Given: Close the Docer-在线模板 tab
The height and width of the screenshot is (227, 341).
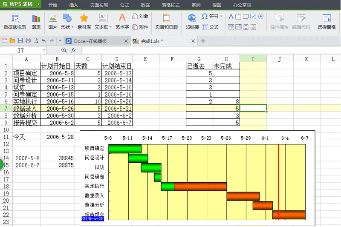Looking at the screenshot, I should [126, 41].
